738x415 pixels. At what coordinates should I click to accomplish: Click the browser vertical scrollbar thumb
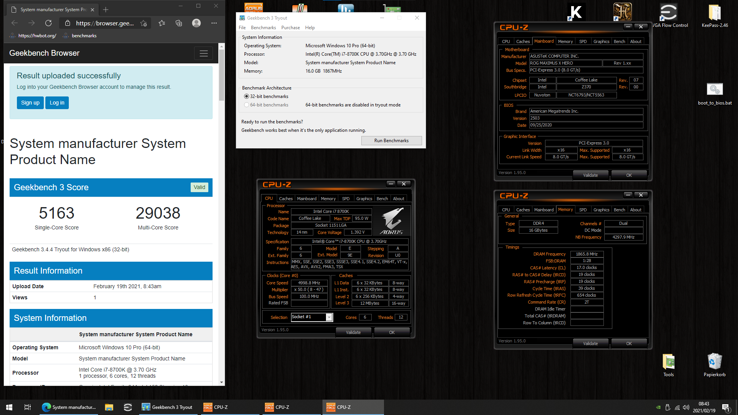click(221, 75)
